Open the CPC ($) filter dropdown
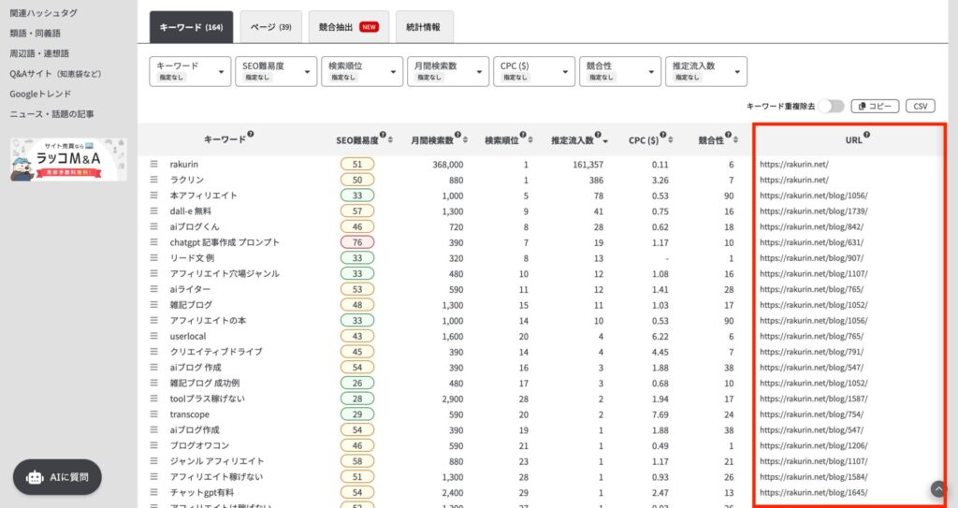 (x=534, y=71)
